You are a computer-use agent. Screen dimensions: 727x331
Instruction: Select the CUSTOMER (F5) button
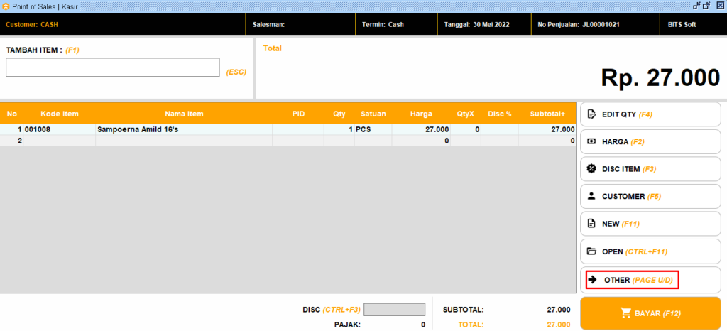pyautogui.click(x=650, y=196)
